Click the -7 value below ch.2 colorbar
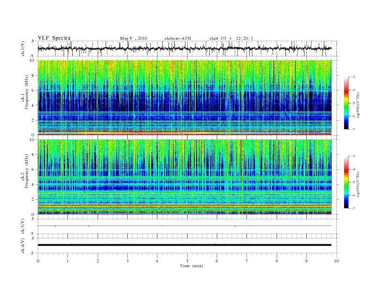This screenshot has width=379, height=293. pyautogui.click(x=353, y=208)
